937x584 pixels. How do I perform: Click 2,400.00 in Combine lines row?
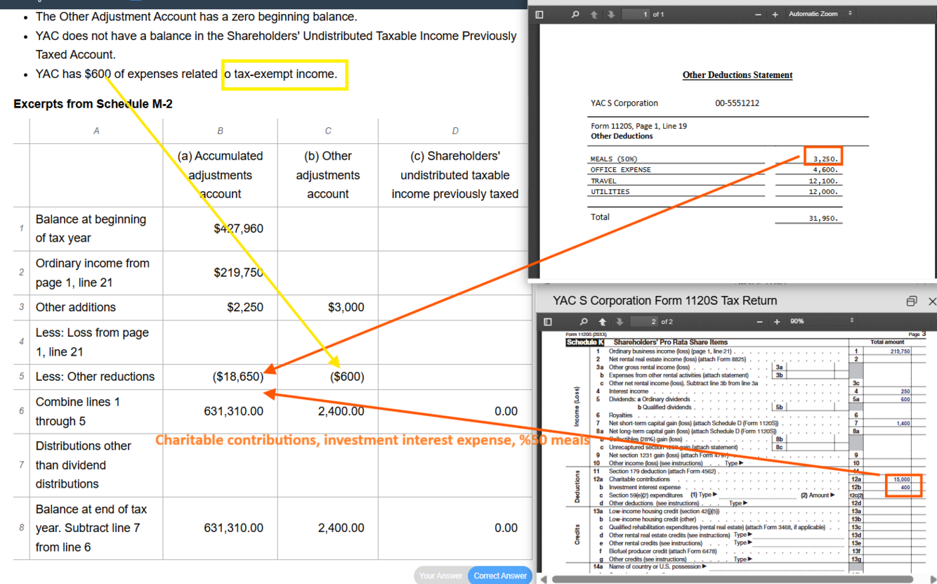[x=327, y=411]
